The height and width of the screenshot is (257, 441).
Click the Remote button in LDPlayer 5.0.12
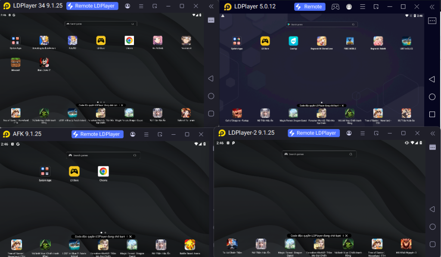(x=309, y=7)
